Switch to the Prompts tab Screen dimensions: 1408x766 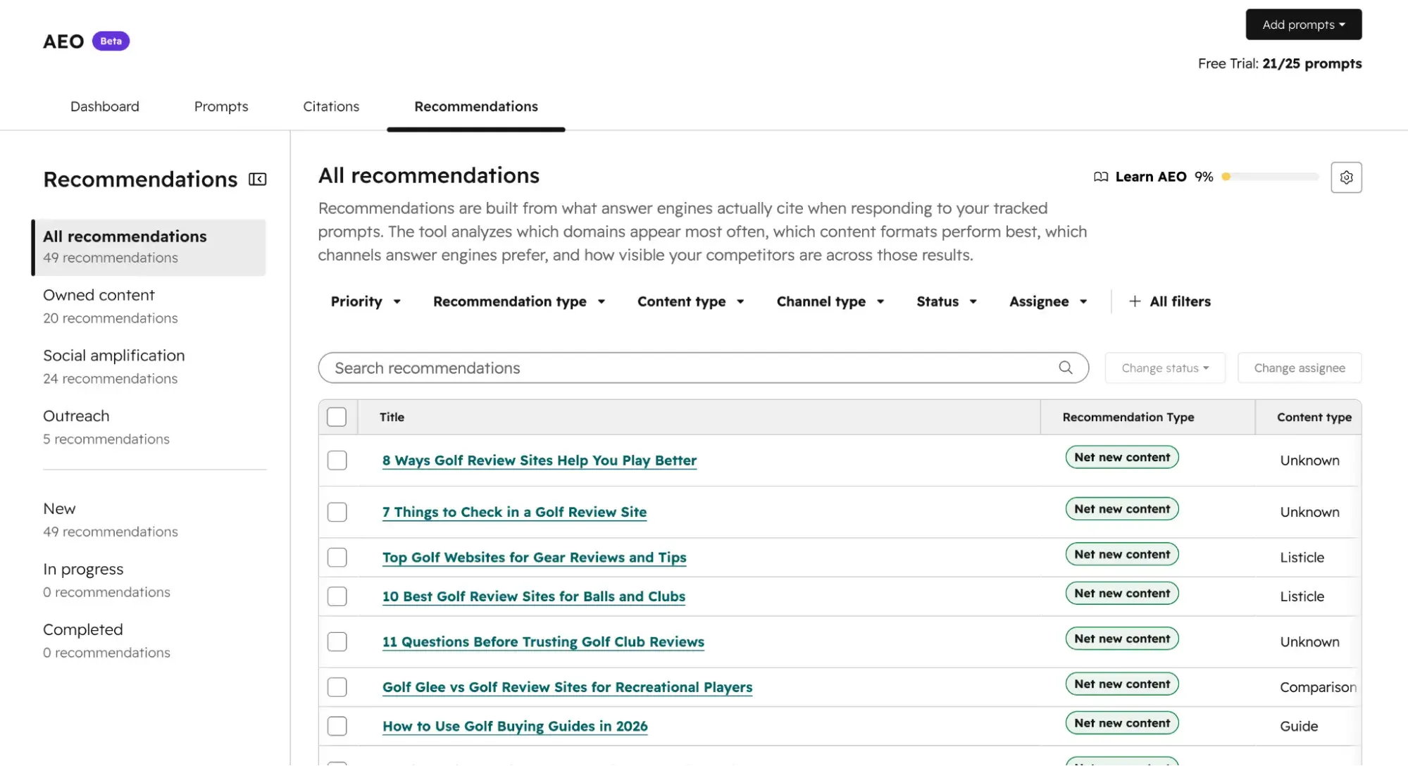tap(221, 106)
